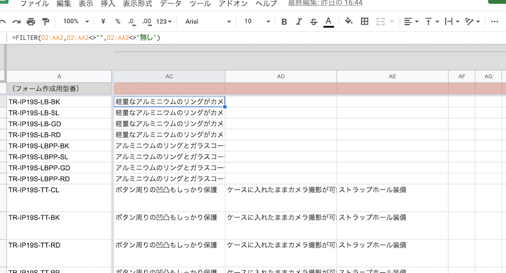The width and height of the screenshot is (506, 273).
Task: Print the spreadsheet using the printer icon
Action: point(31,21)
